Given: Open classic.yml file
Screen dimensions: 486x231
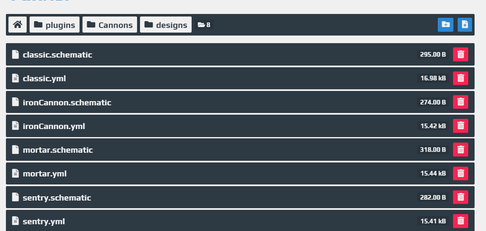Looking at the screenshot, I should click(x=44, y=78).
